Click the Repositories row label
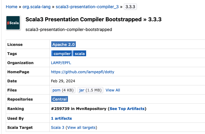The height and width of the screenshot is (134, 205). point(20,99)
